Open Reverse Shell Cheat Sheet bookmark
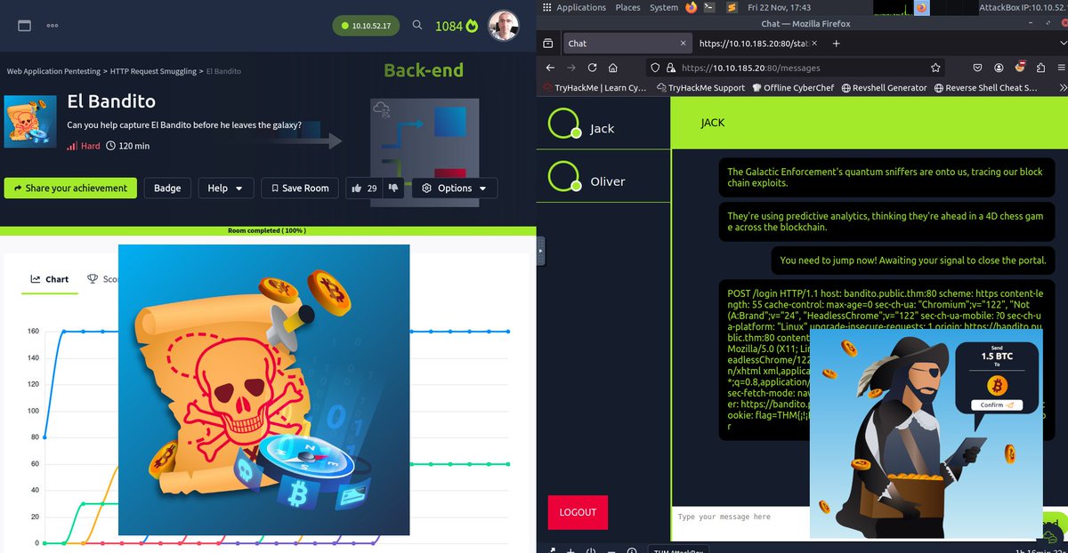Screen dimensions: 1068x553 [x=985, y=88]
